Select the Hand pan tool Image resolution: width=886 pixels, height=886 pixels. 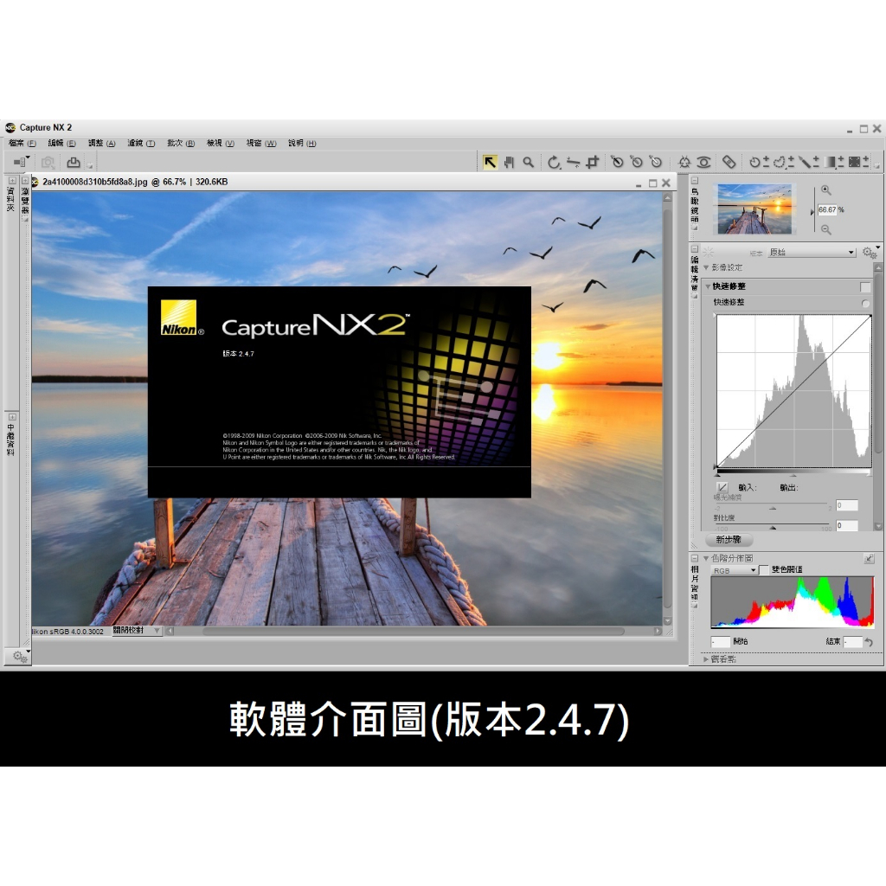pyautogui.click(x=509, y=163)
